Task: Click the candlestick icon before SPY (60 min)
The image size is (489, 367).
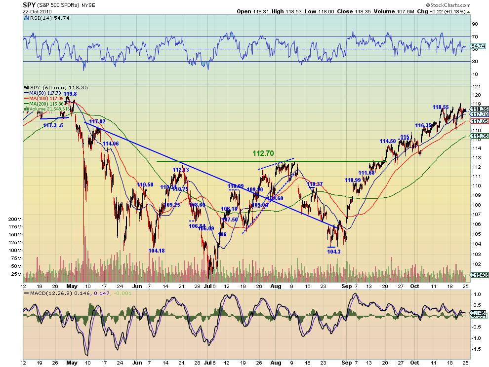Action: click(x=27, y=87)
